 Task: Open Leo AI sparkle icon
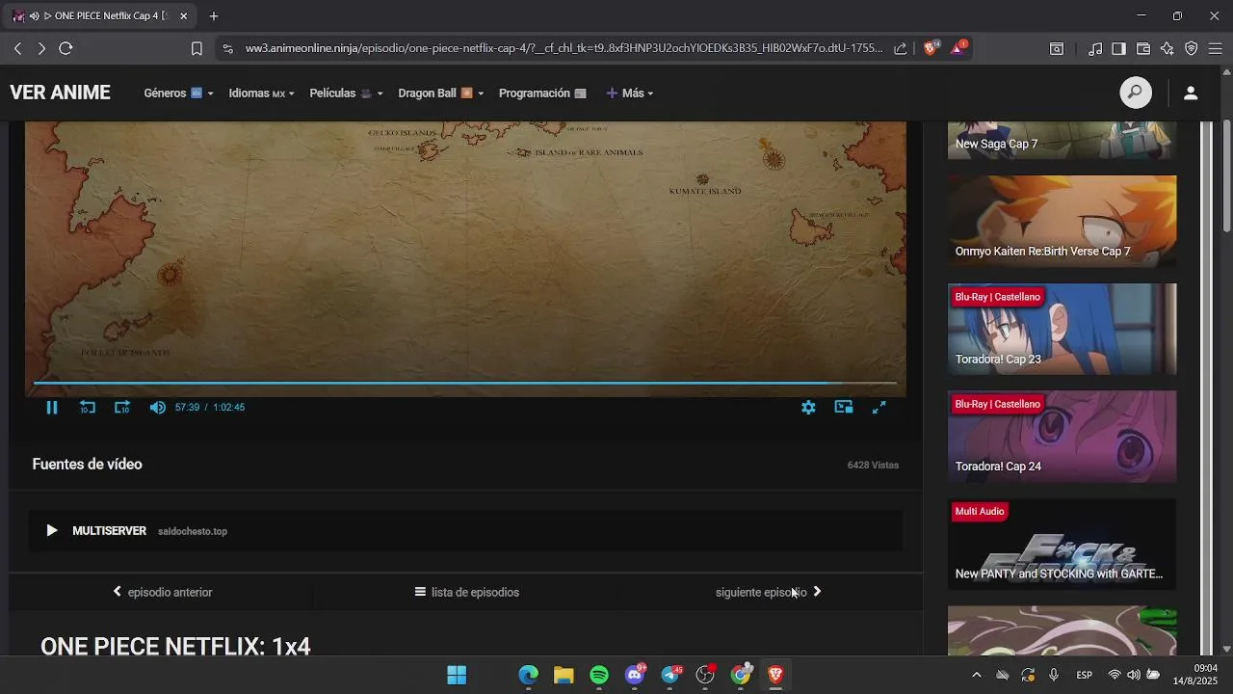coord(1167,48)
